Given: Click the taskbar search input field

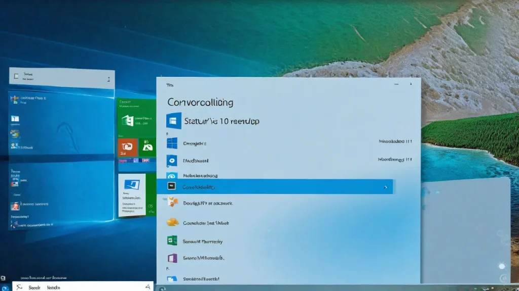Looking at the screenshot, I should click(x=83, y=287).
